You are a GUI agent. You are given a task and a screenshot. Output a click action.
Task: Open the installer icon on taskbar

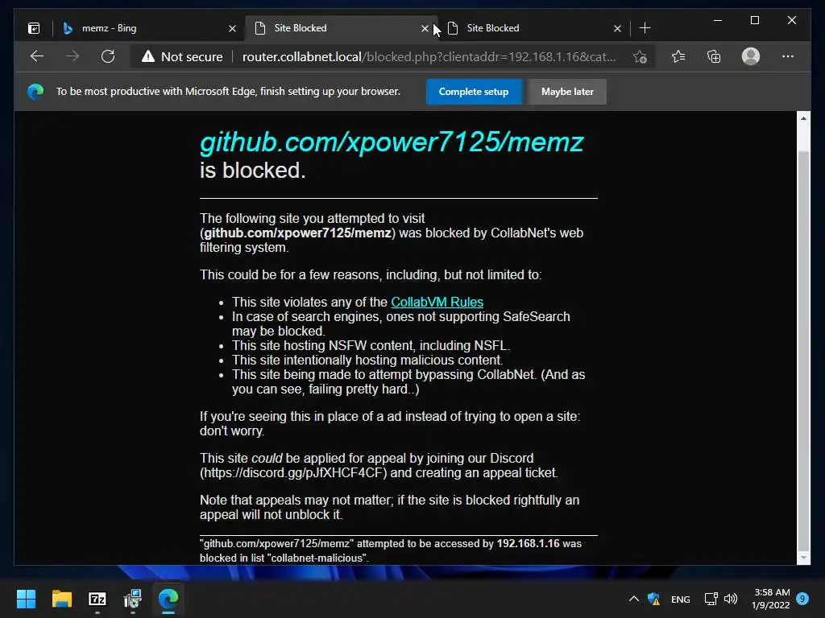(x=133, y=599)
